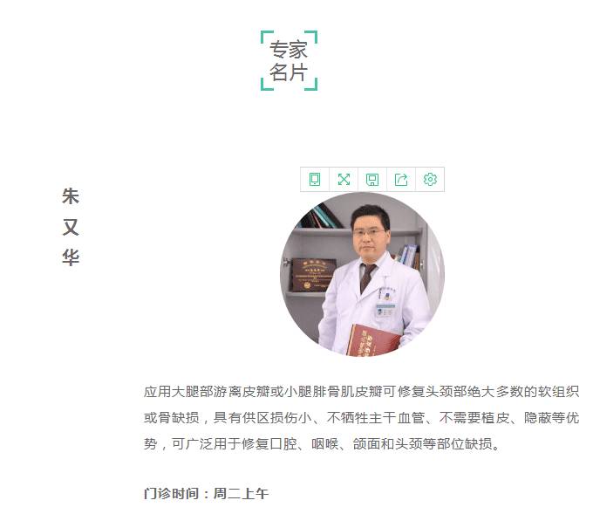Click the character 朱 in vertical name

pos(71,196)
